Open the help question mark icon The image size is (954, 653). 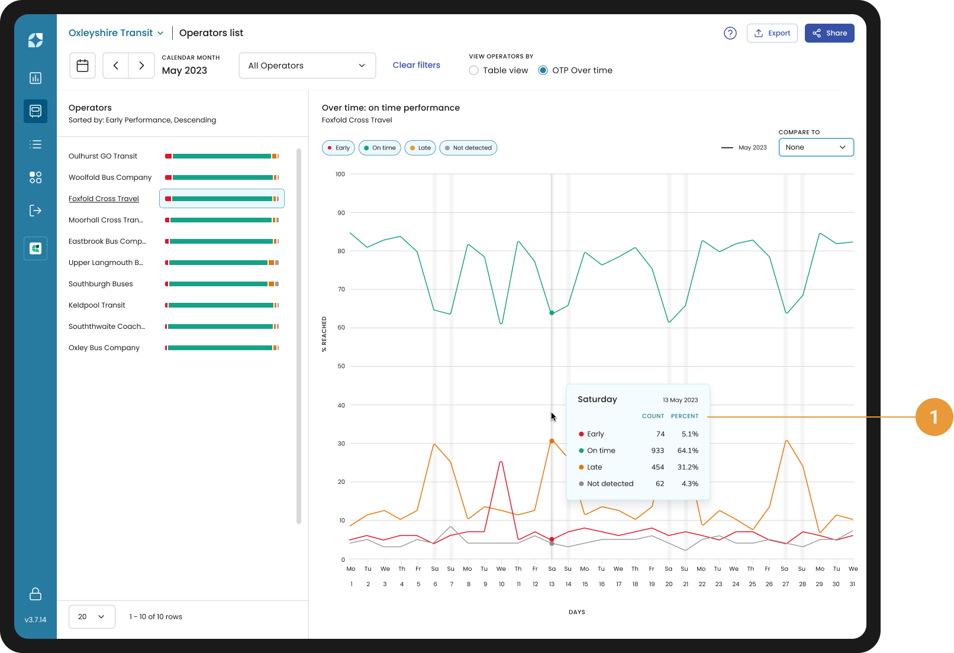(730, 33)
